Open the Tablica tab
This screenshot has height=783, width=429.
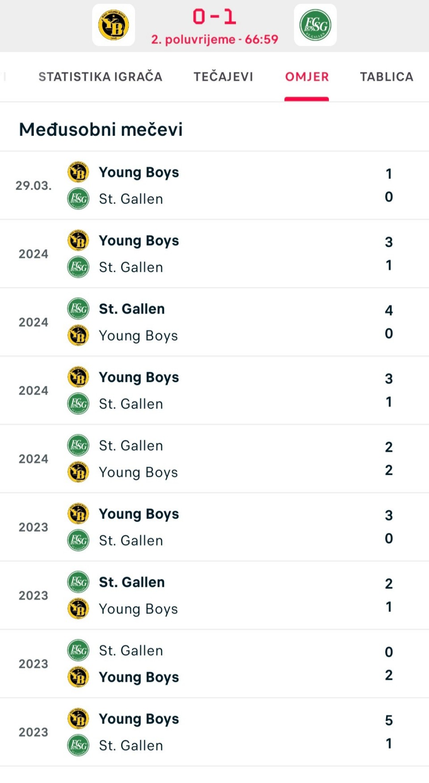[x=387, y=77]
